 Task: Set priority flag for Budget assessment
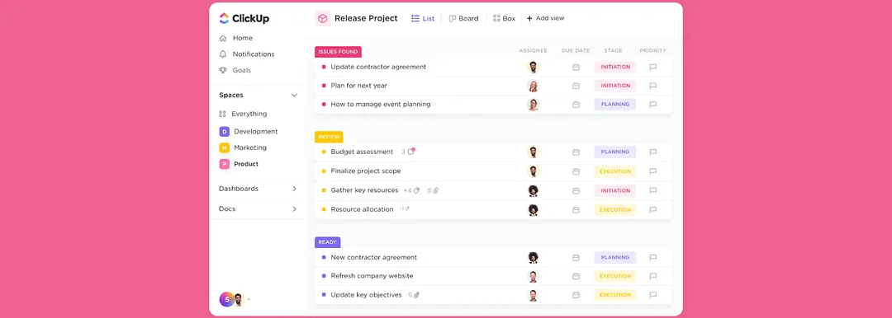[x=653, y=152]
